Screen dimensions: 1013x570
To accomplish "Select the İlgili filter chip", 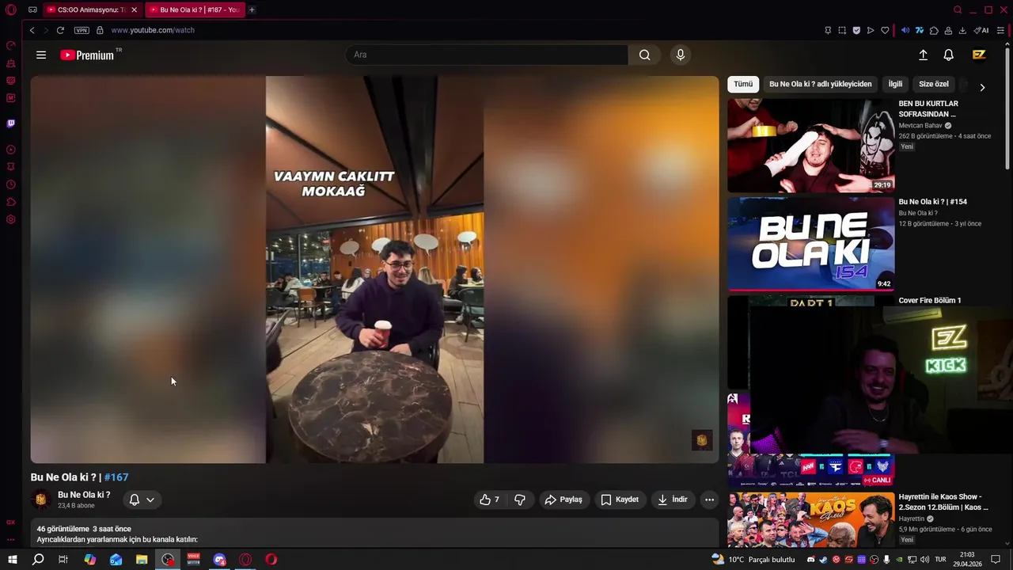I will [895, 84].
